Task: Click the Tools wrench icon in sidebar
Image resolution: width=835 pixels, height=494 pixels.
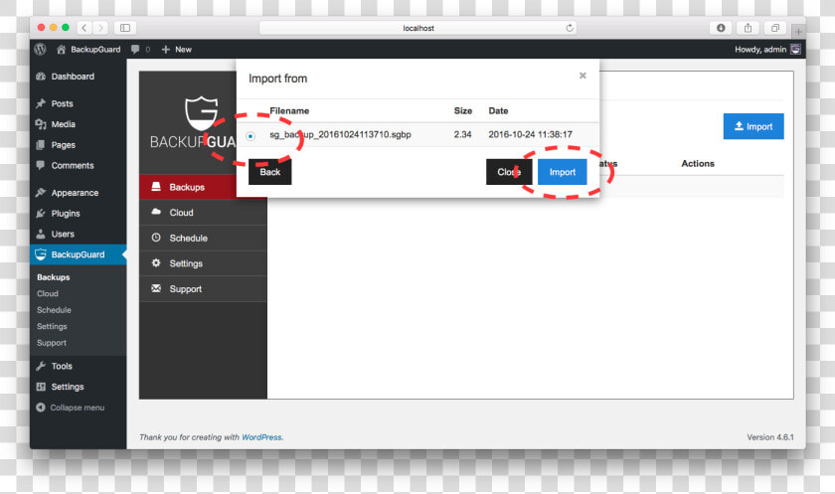Action: (41, 366)
